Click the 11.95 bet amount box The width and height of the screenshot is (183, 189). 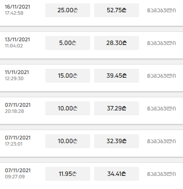click(x=68, y=174)
